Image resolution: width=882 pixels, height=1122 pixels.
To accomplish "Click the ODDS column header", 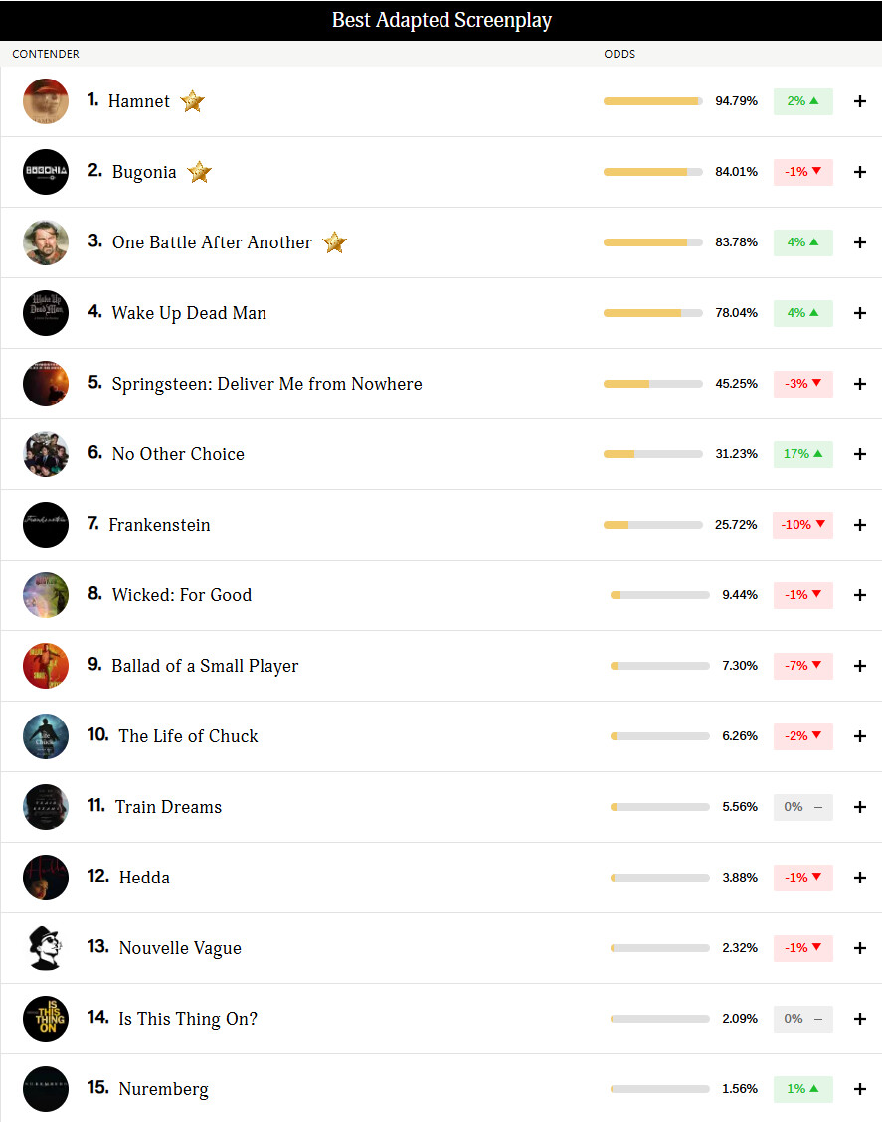I will click(619, 54).
